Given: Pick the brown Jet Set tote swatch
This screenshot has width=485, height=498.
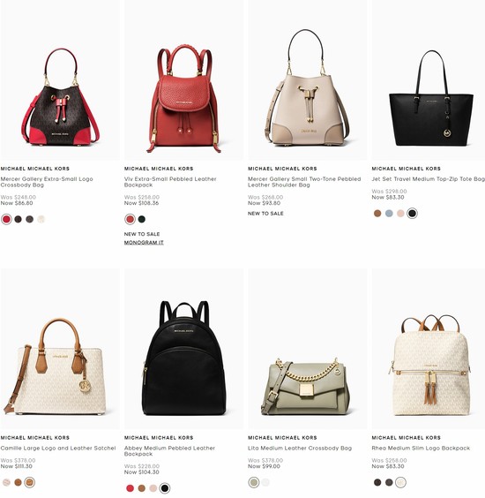Looking at the screenshot, I should (377, 214).
